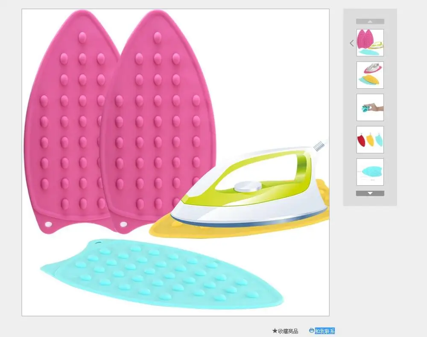This screenshot has width=427, height=337.
Task: Select the hand squeezing blue mat thumbnail
Action: pyautogui.click(x=370, y=107)
